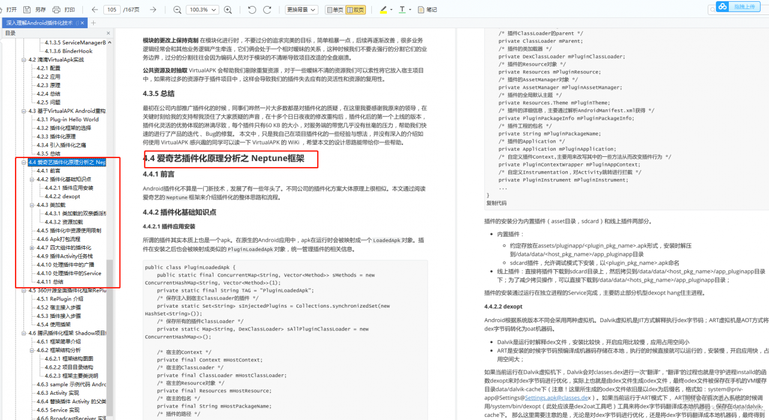769x420 pixels.
Task: Jump to 4.4.3.2 资源加载 in outline
Action: pos(64,222)
